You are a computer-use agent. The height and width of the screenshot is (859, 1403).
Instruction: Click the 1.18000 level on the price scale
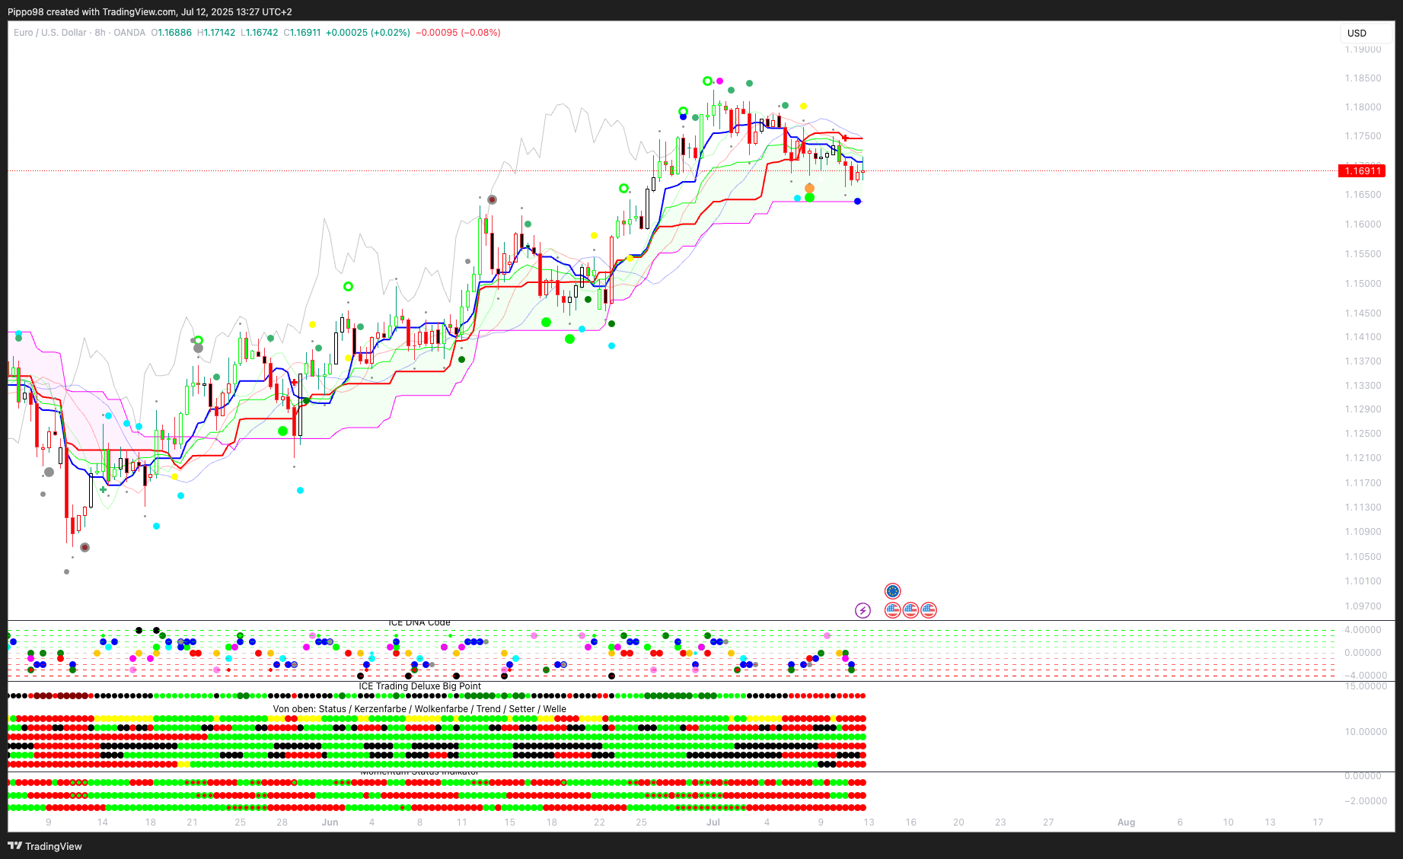pos(1362,107)
